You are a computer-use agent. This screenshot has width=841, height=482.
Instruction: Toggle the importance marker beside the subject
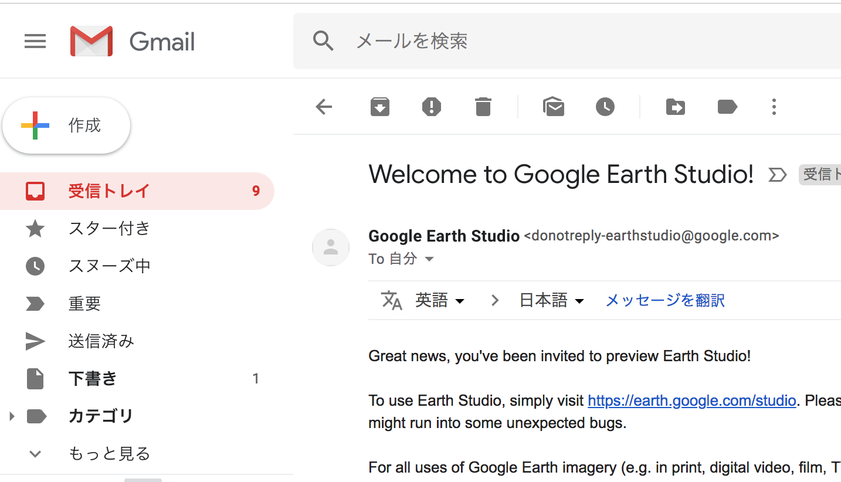coord(777,175)
